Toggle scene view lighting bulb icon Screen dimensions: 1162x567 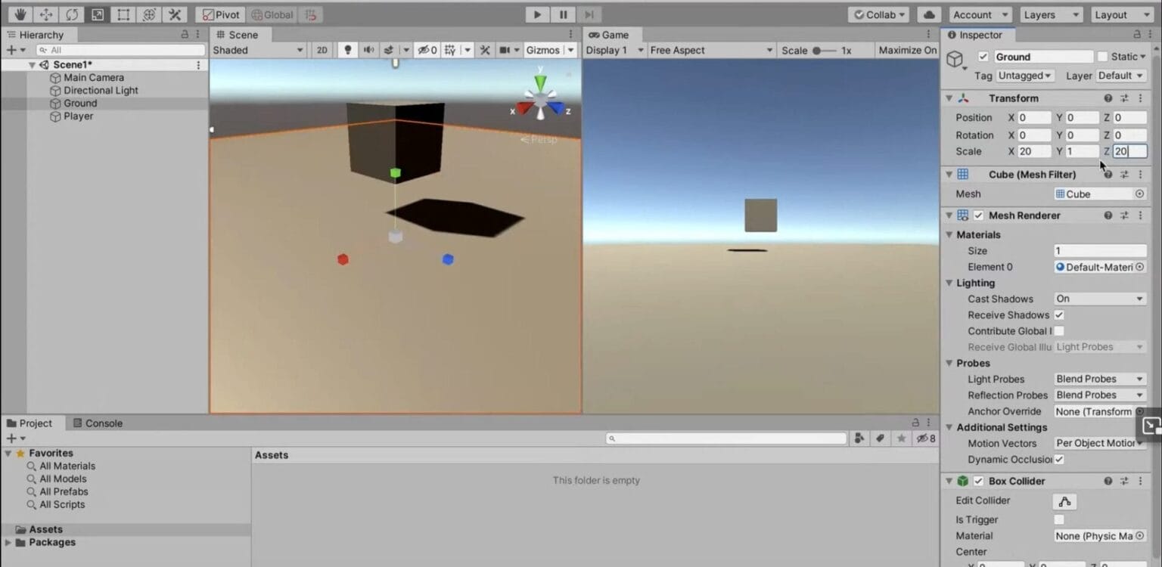(x=346, y=50)
